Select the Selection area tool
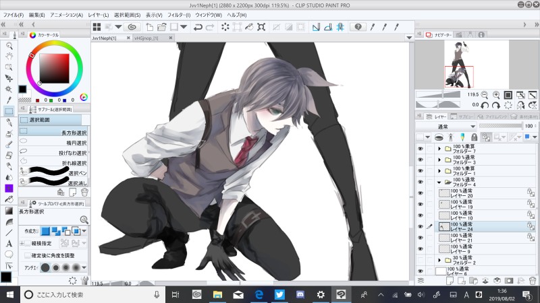Screen dimensions: 540x303 tap(9, 111)
